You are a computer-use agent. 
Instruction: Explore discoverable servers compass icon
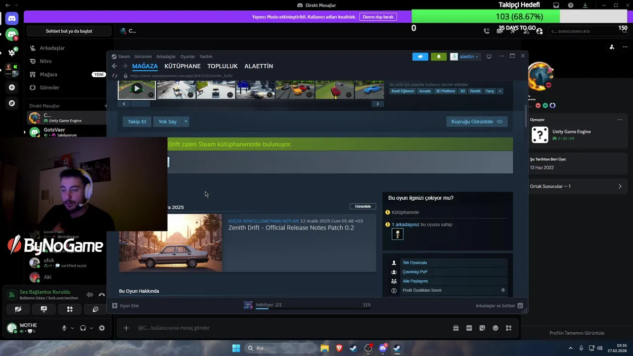coord(12,103)
